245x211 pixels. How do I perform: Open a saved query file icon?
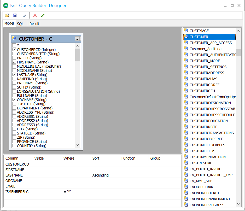(7, 15)
